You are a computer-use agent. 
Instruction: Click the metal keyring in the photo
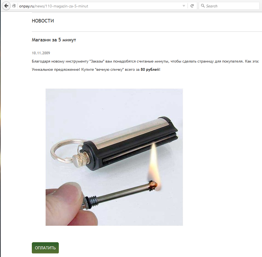coord(65,151)
